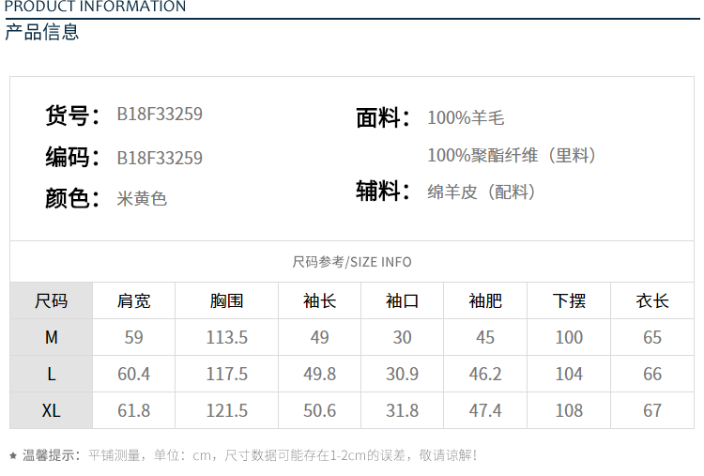Screen dimensions: 704x476
Task: Click the 温馨提示 measurement note
Action: coord(249,455)
